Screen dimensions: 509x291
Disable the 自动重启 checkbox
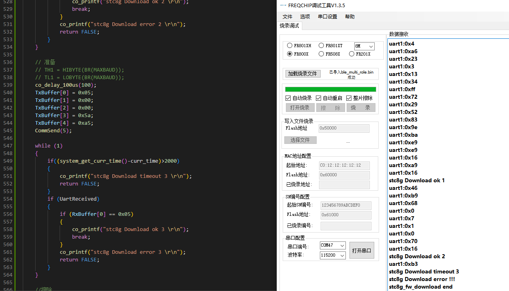point(319,98)
